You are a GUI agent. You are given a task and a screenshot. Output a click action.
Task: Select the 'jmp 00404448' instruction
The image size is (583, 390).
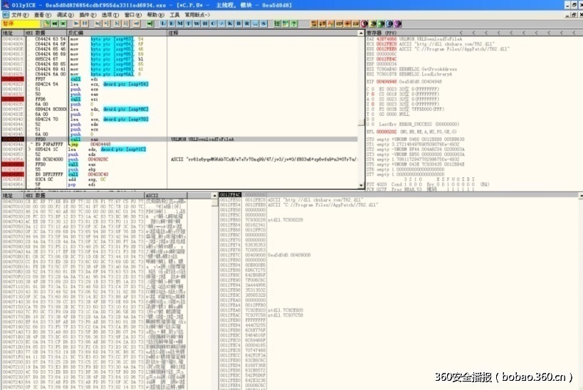pyautogui.click(x=90, y=144)
